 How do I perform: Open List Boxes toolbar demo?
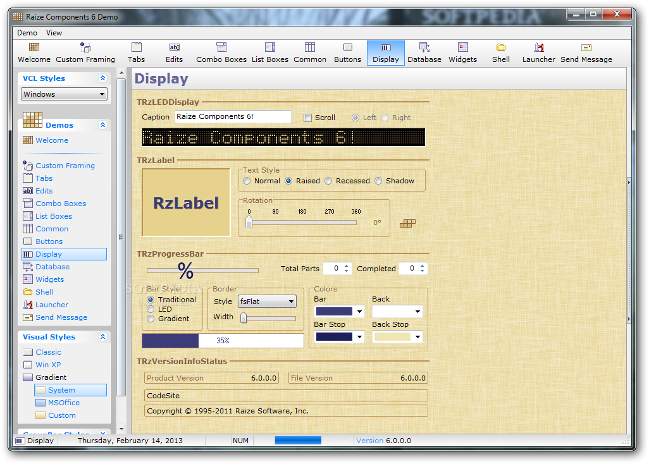coord(270,53)
